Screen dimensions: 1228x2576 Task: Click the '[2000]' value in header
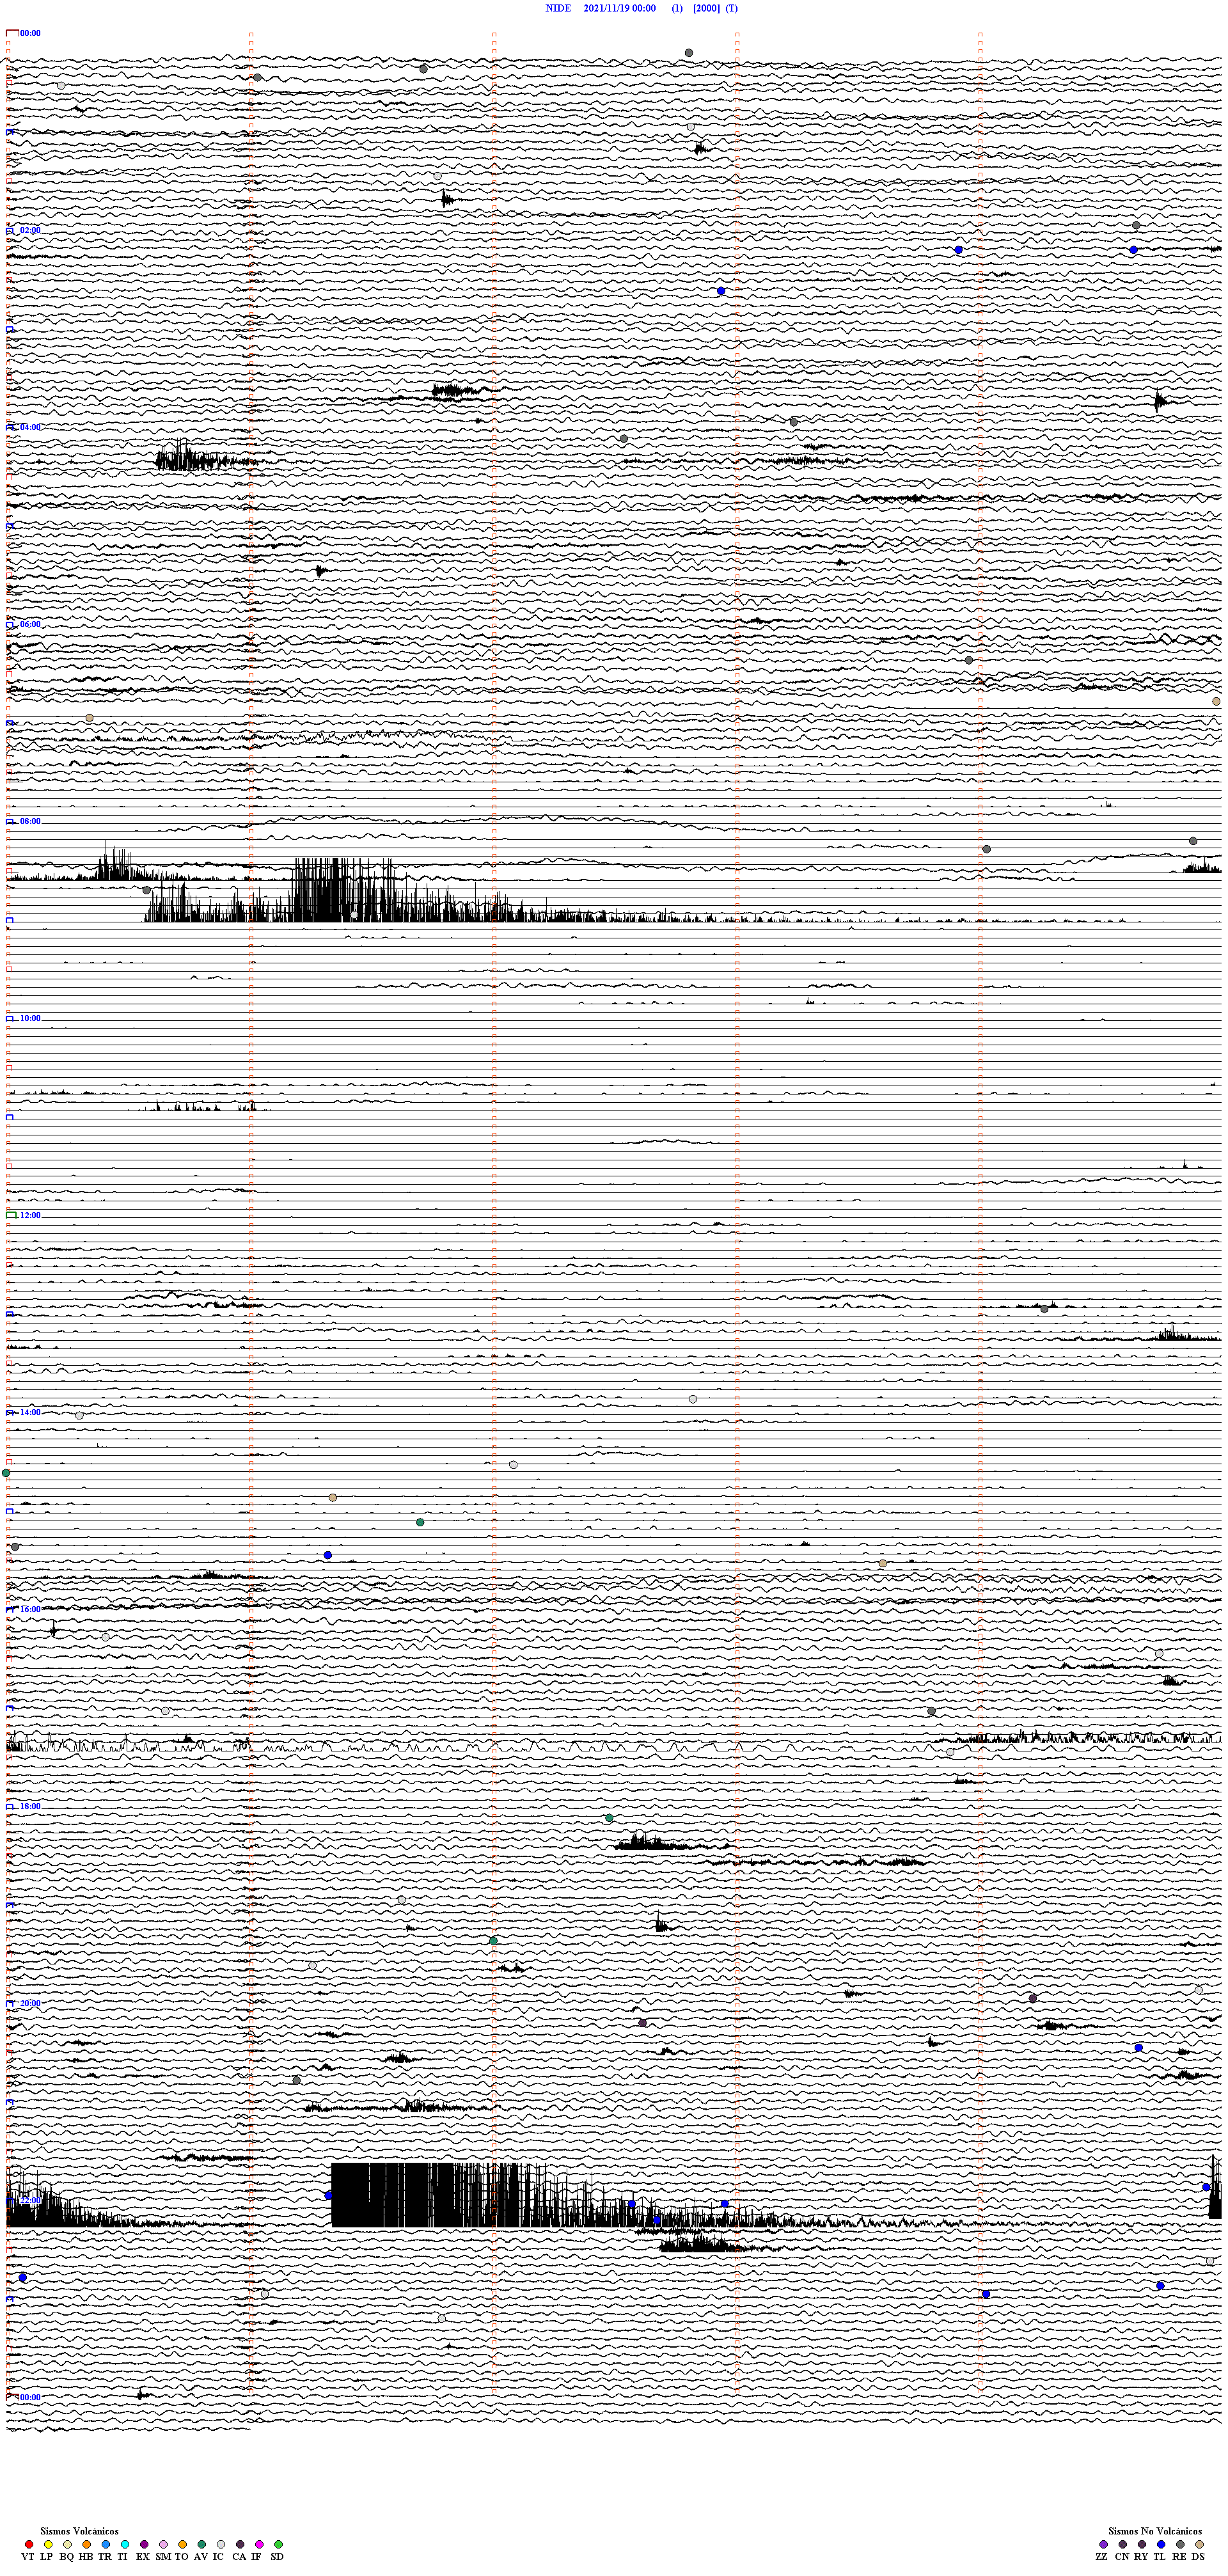click(706, 8)
